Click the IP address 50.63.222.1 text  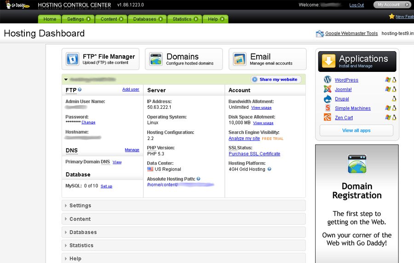159,107
